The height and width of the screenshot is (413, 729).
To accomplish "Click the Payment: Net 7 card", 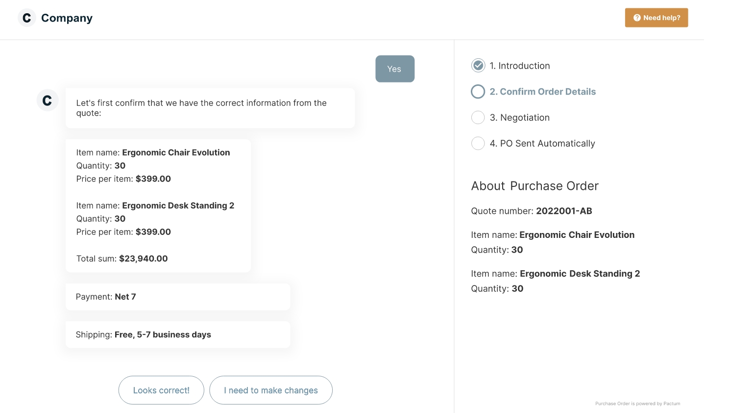I will [178, 297].
